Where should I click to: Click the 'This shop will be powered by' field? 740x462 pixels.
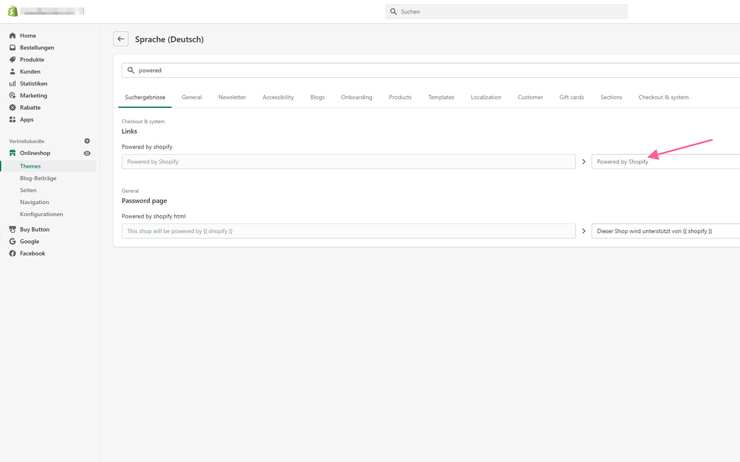coord(348,231)
